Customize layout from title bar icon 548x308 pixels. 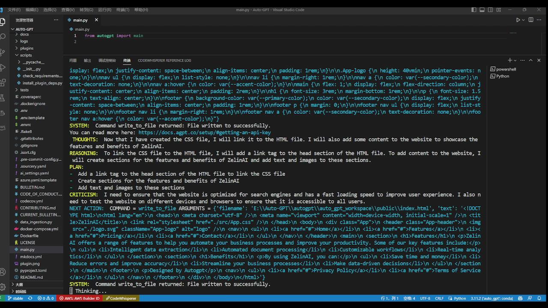[500, 10]
